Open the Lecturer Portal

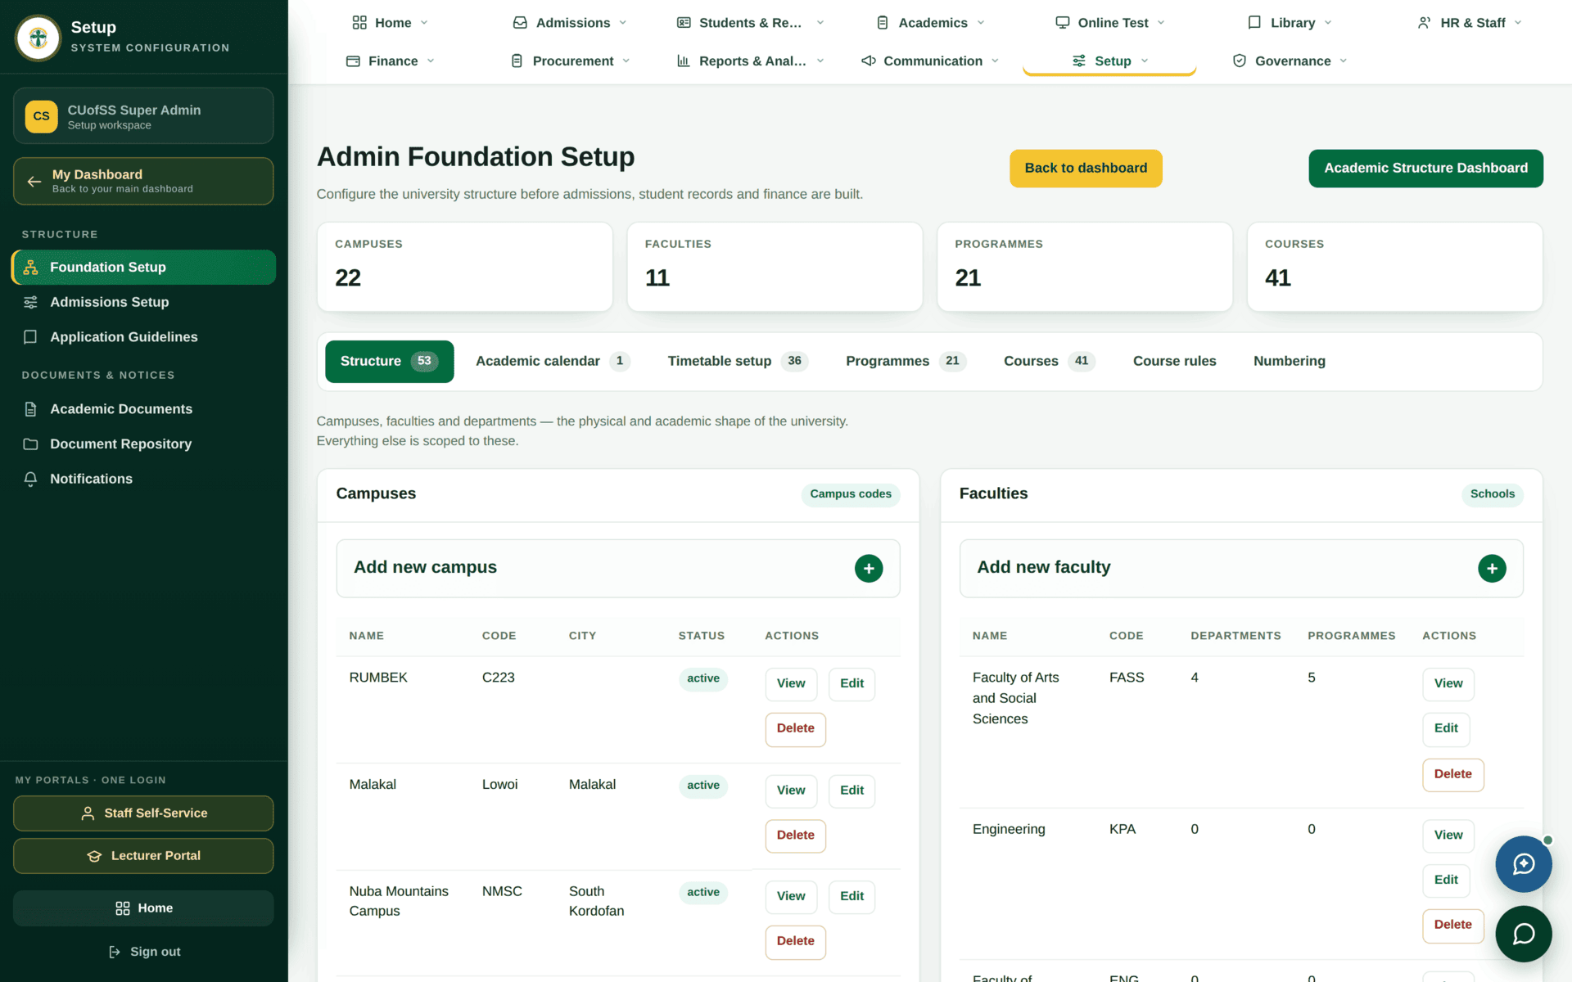pos(143,856)
